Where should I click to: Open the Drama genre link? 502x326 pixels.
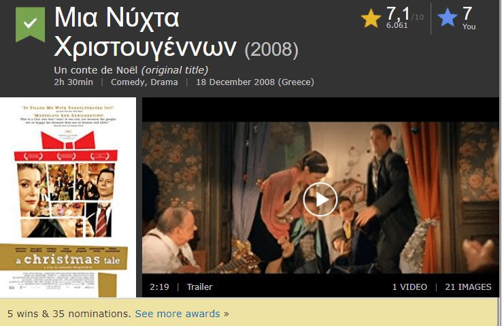coord(164,82)
